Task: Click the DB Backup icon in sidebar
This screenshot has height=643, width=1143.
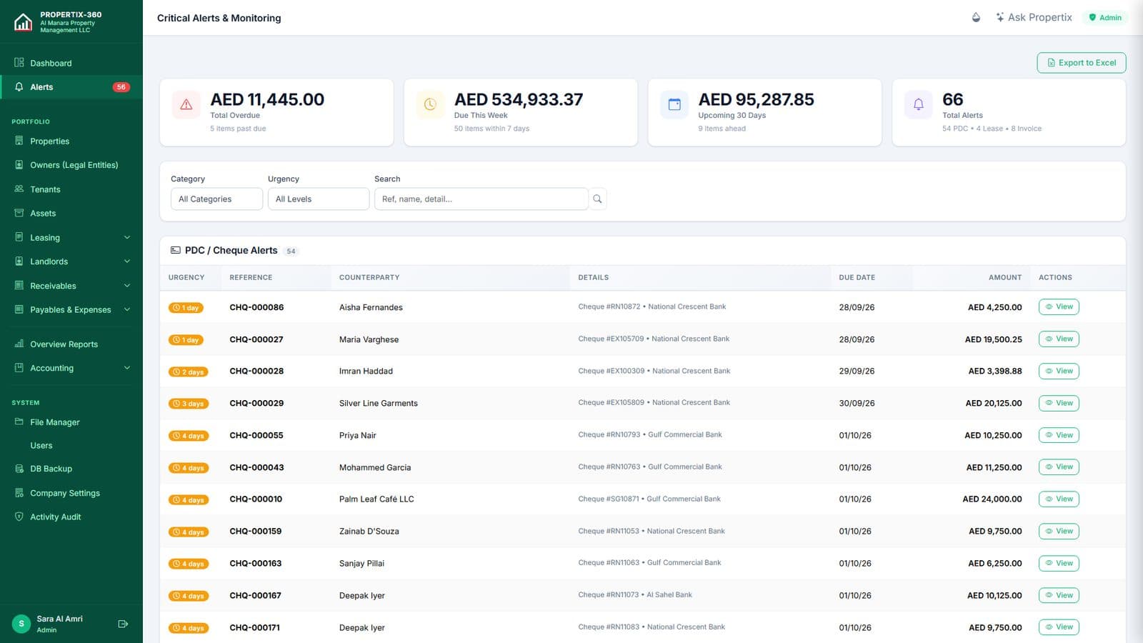Action: (x=19, y=469)
